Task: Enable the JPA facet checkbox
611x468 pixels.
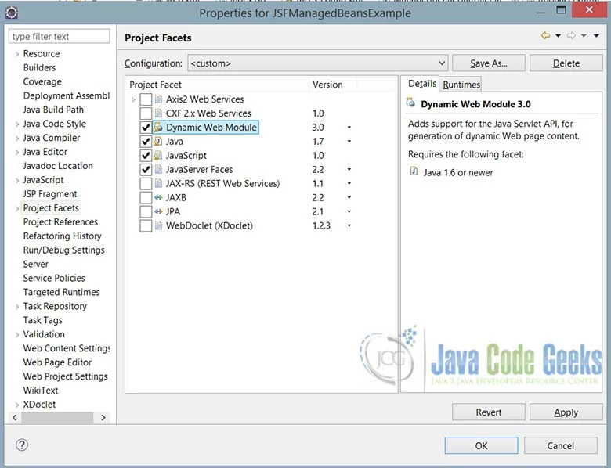Action: (x=146, y=211)
